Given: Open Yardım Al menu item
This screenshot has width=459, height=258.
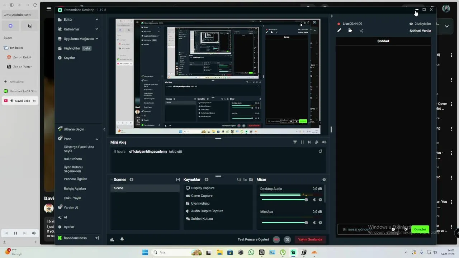Looking at the screenshot, I should pos(68,207).
